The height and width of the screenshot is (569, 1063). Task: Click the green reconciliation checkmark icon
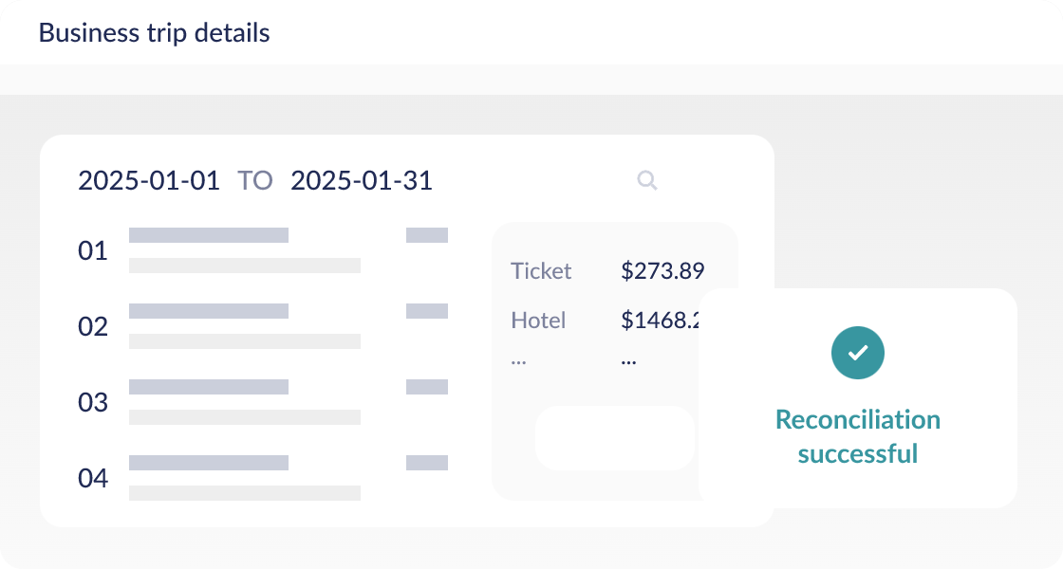pos(857,353)
